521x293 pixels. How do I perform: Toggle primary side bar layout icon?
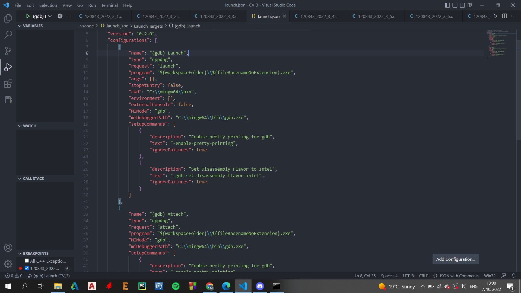click(x=447, y=5)
